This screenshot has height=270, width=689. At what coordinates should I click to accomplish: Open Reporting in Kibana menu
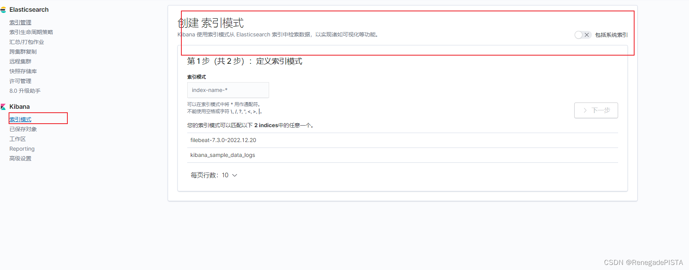[x=22, y=149]
